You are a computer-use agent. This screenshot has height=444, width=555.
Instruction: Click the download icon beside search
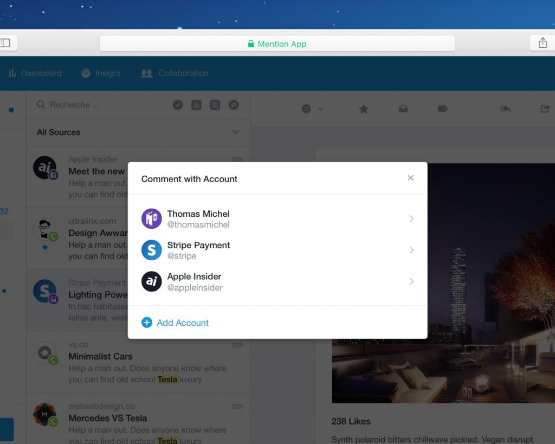point(196,105)
